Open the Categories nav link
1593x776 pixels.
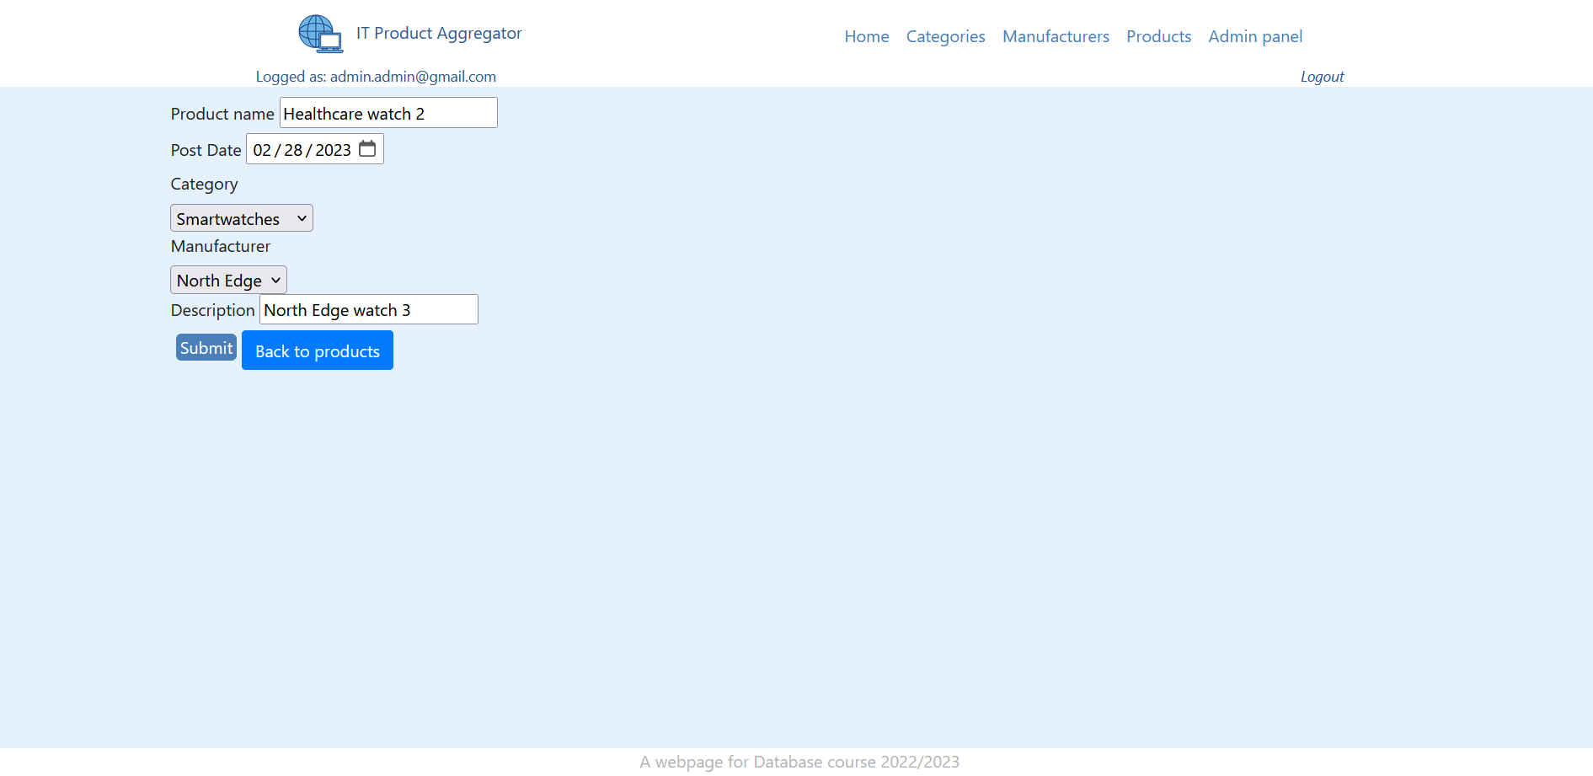tap(945, 36)
